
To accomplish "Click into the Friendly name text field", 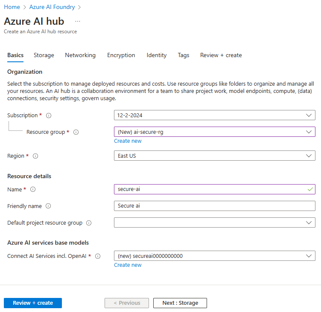I will (214, 206).
